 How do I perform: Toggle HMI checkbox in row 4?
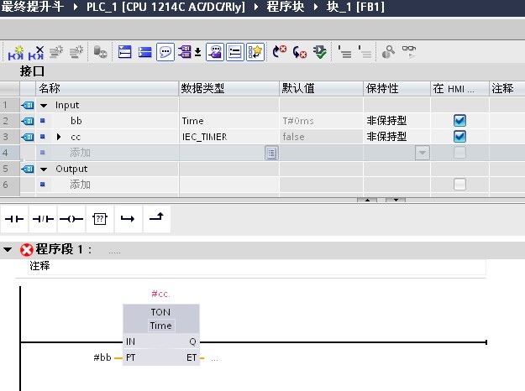coord(459,153)
